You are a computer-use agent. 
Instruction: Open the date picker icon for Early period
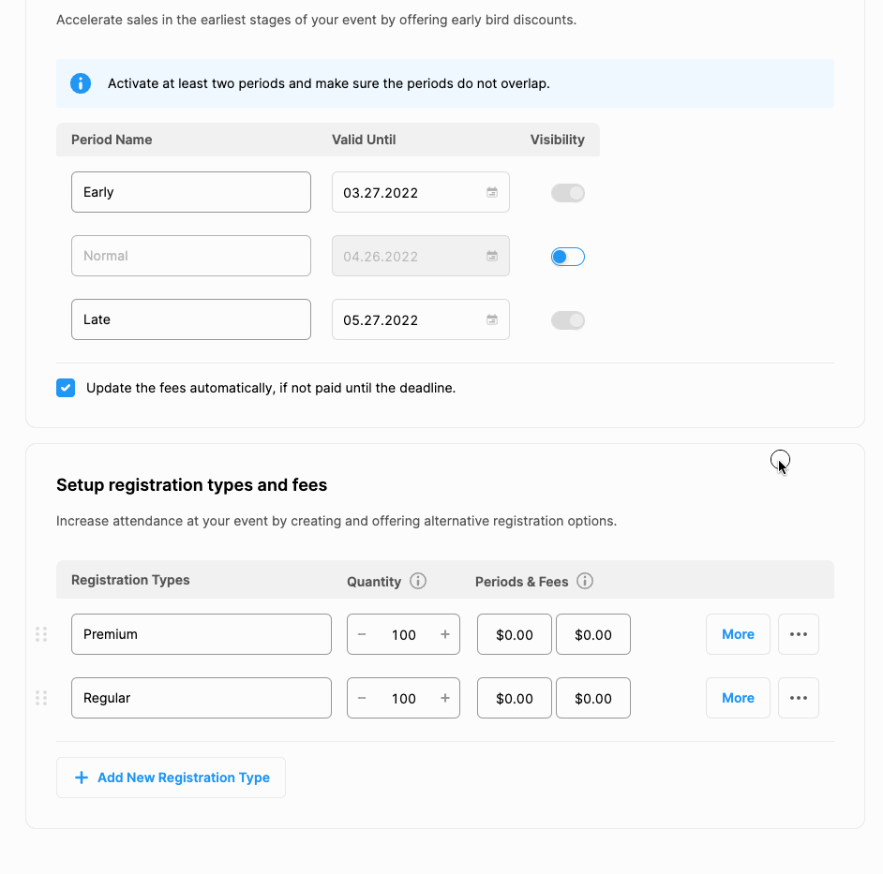tap(491, 191)
